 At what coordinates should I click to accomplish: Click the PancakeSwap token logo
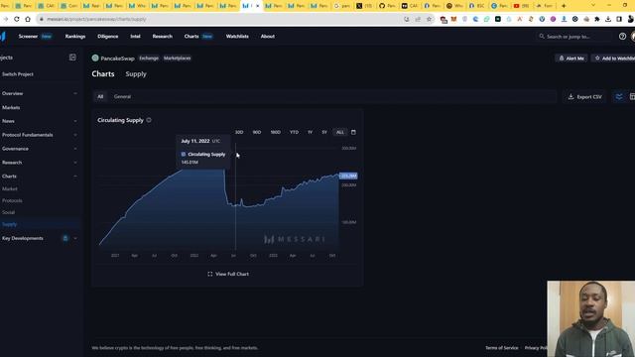click(x=95, y=58)
